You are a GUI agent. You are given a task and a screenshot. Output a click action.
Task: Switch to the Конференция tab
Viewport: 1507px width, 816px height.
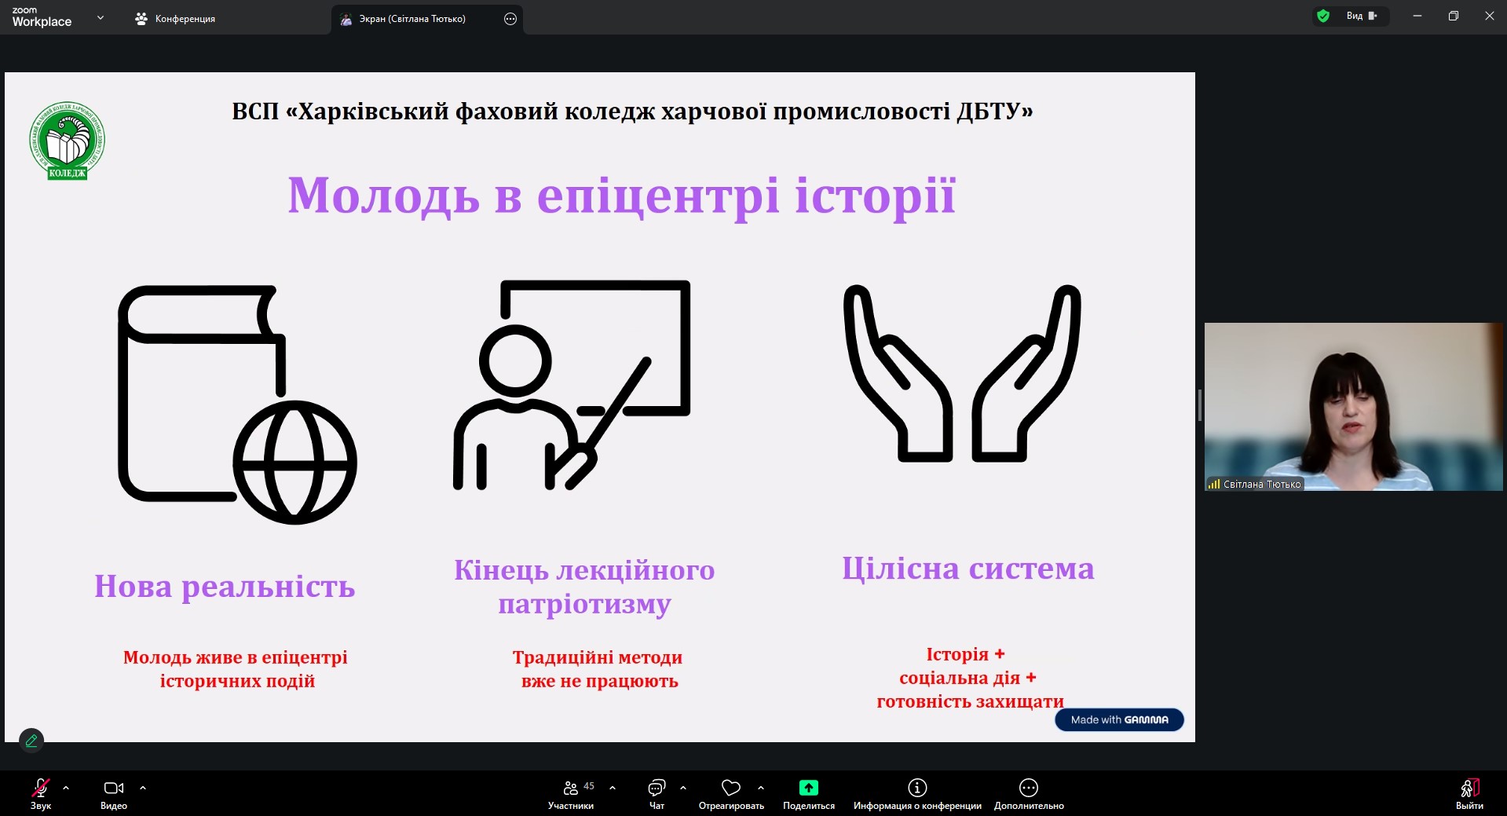[176, 19]
